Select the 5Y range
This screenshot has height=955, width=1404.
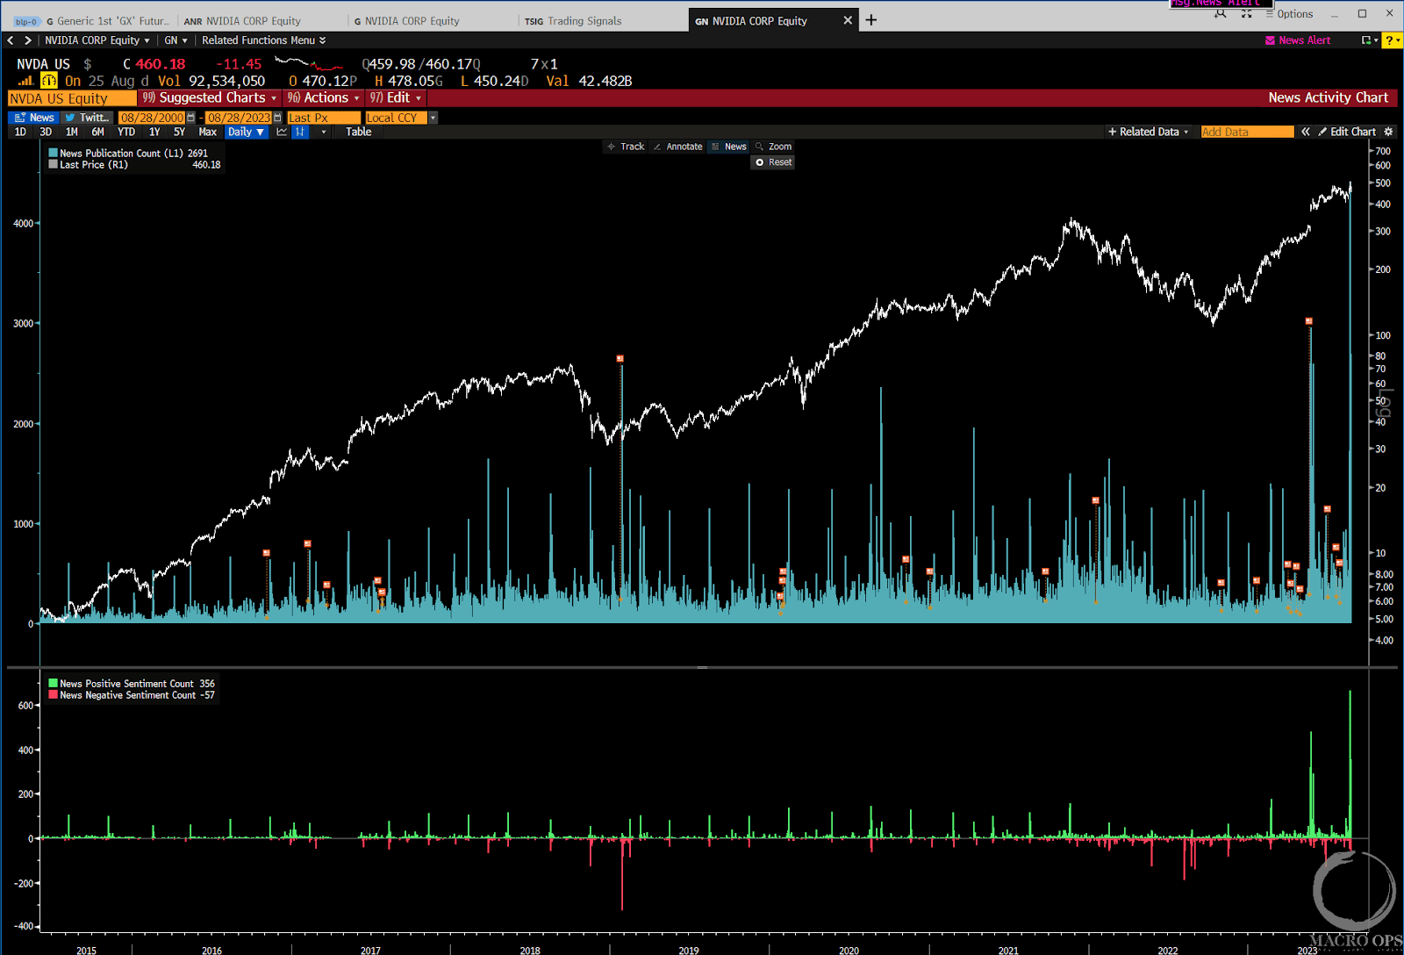(x=179, y=132)
